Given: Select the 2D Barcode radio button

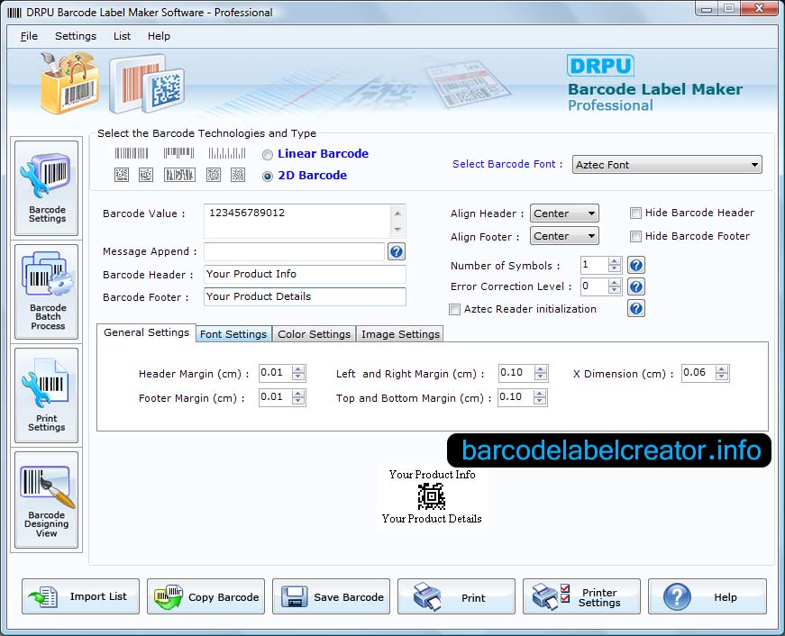Looking at the screenshot, I should click(268, 177).
